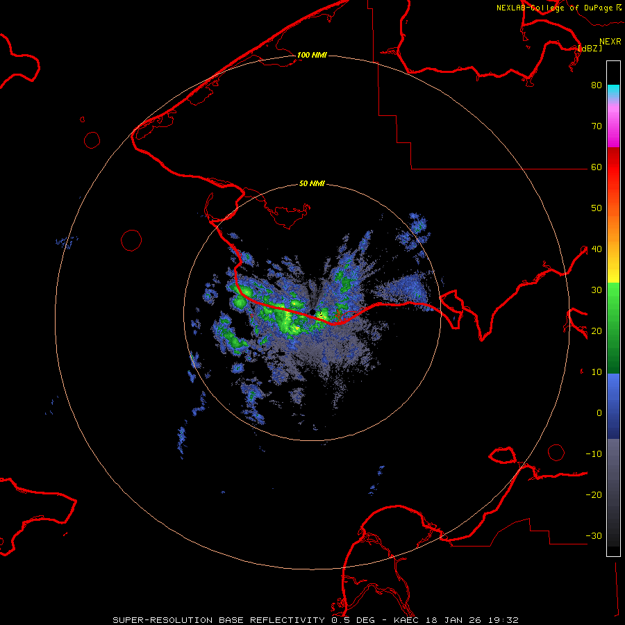Click the 0 dBZ scale value
Screen dimensions: 625x625
coord(599,413)
